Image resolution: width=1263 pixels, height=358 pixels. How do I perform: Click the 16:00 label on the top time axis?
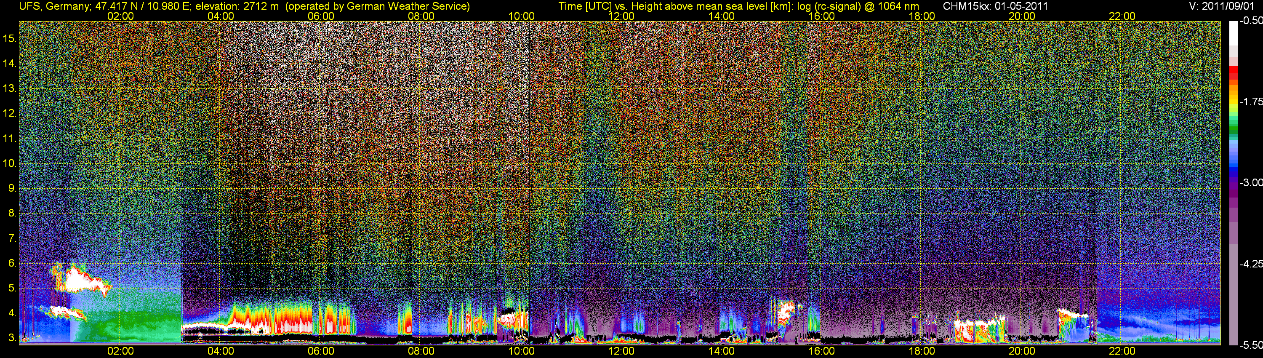(x=822, y=16)
